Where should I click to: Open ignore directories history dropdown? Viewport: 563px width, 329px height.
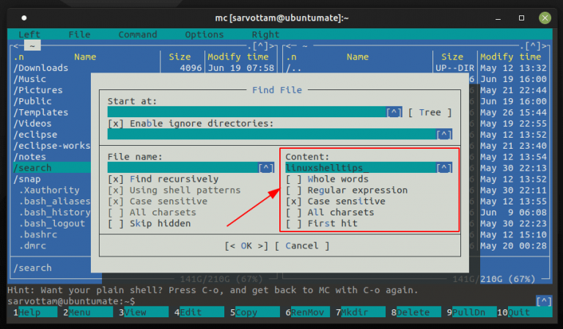(x=444, y=134)
